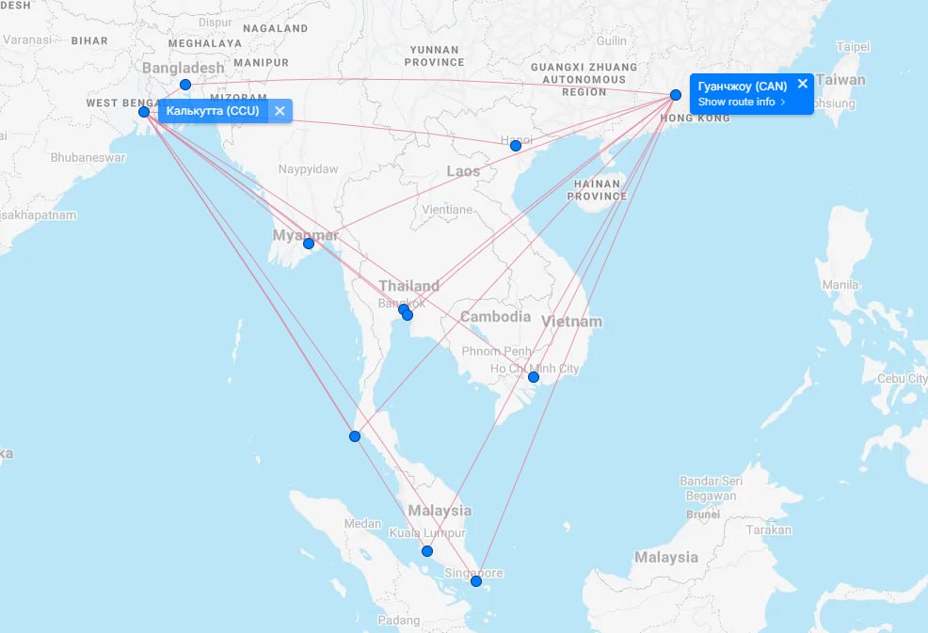Click the Гуанчжоу (CAN) popup title

pos(743,86)
